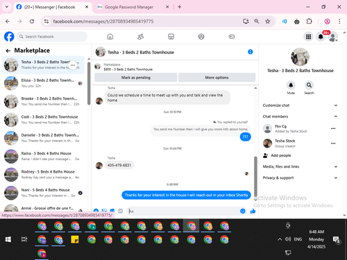Open the account profile menu
This screenshot has height=260, width=347.
[333, 37]
